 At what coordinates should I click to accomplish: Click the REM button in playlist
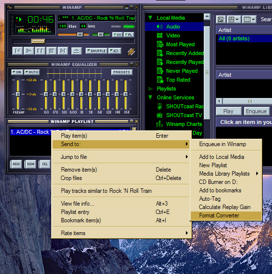(x=30, y=164)
